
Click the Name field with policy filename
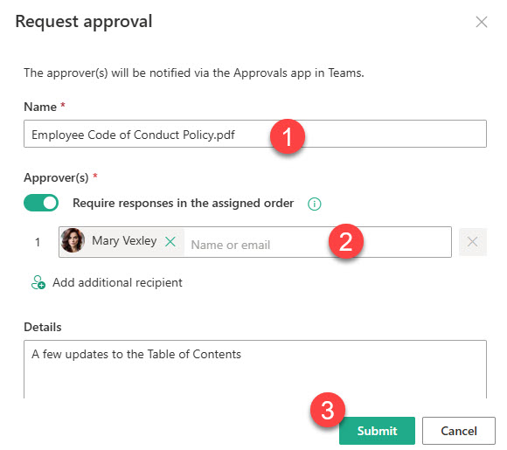(254, 134)
